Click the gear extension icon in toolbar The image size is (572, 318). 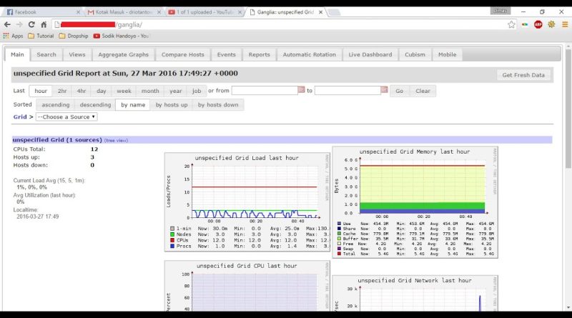coord(551,24)
